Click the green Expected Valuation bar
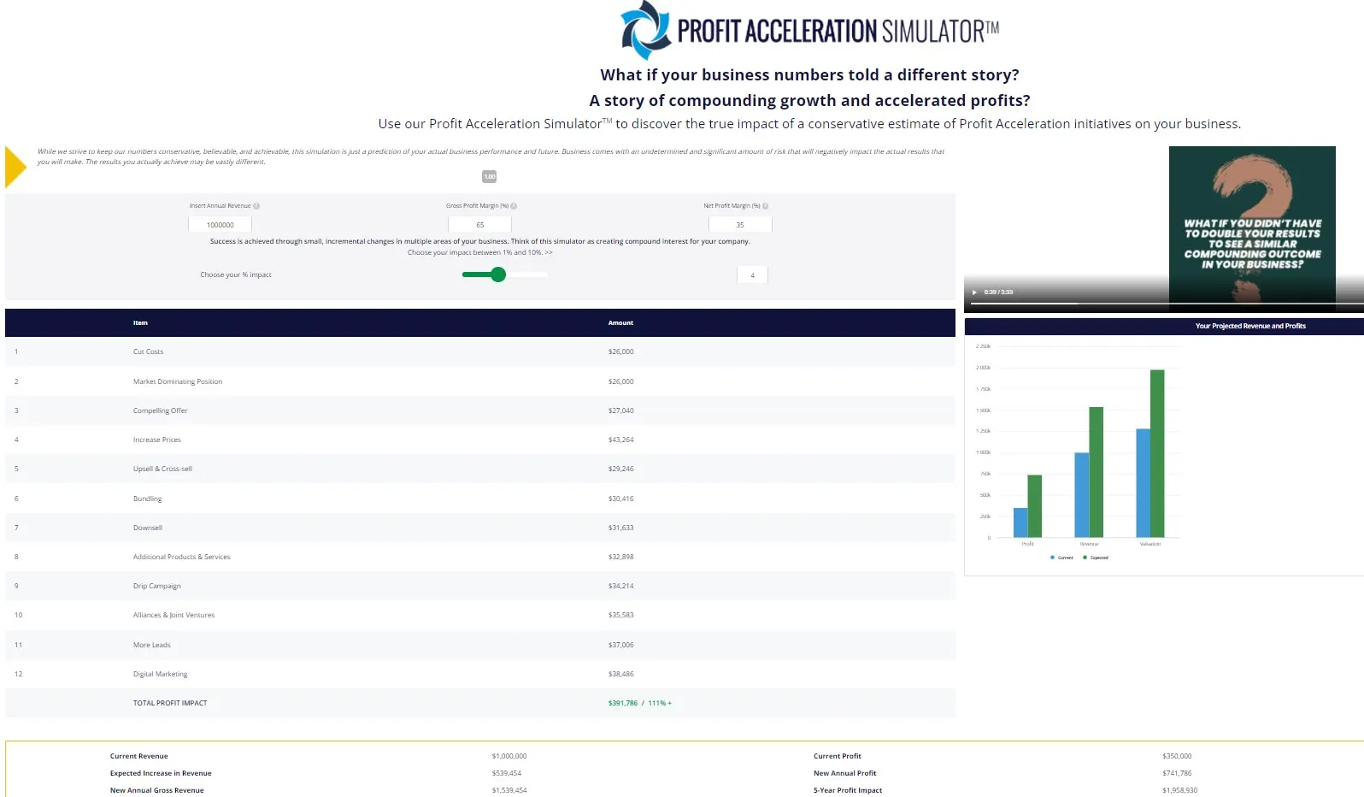Screen dimensions: 1364x797 1157,453
